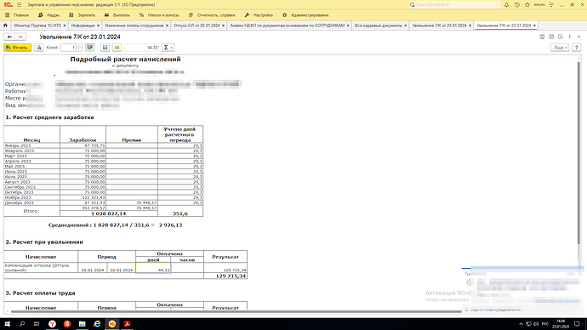Viewport: 587px width, 330px height.
Task: Click the global search input field
Action: 454,4
